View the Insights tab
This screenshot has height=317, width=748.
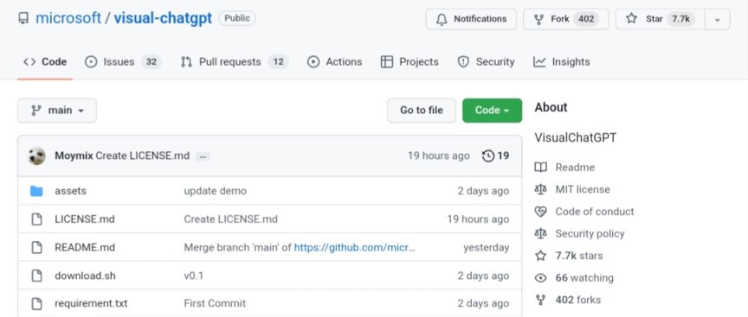(562, 62)
